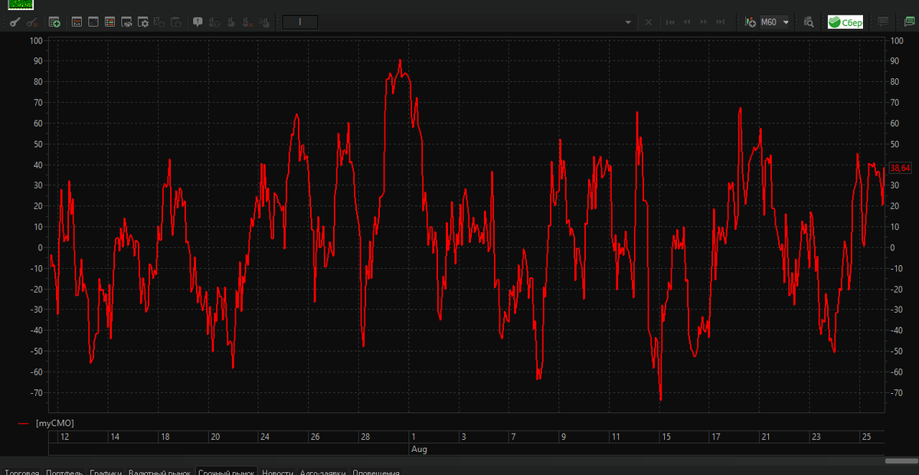Switch to the Оповещения tab
The width and height of the screenshot is (919, 475).
pyautogui.click(x=375, y=472)
